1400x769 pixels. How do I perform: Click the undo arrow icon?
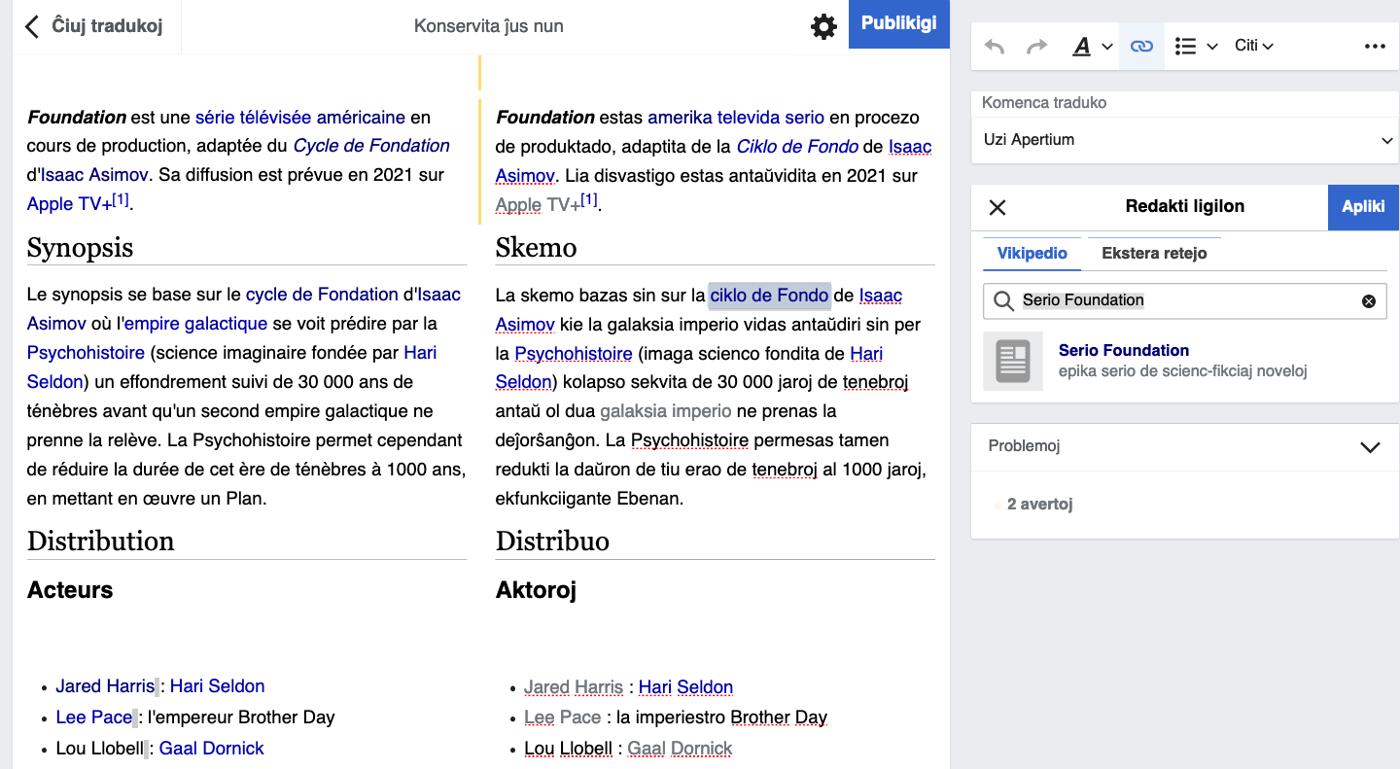[x=994, y=47]
